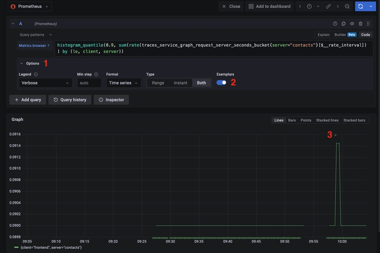Click the Beta badge next to Builder
The width and height of the screenshot is (380, 253).
(x=351, y=35)
